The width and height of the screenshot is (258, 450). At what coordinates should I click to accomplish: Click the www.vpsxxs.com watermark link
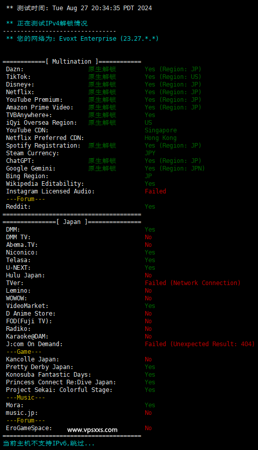pyautogui.click(x=92, y=430)
